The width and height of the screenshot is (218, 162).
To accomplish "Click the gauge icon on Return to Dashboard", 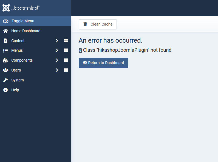I will 85,63.
